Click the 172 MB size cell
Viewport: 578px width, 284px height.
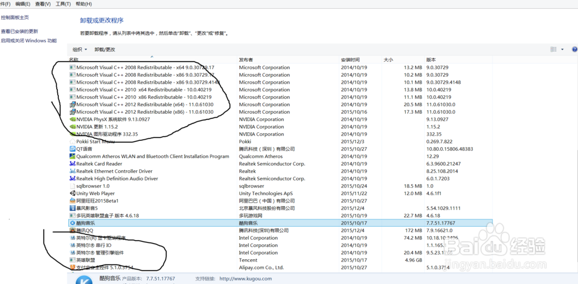click(x=414, y=230)
